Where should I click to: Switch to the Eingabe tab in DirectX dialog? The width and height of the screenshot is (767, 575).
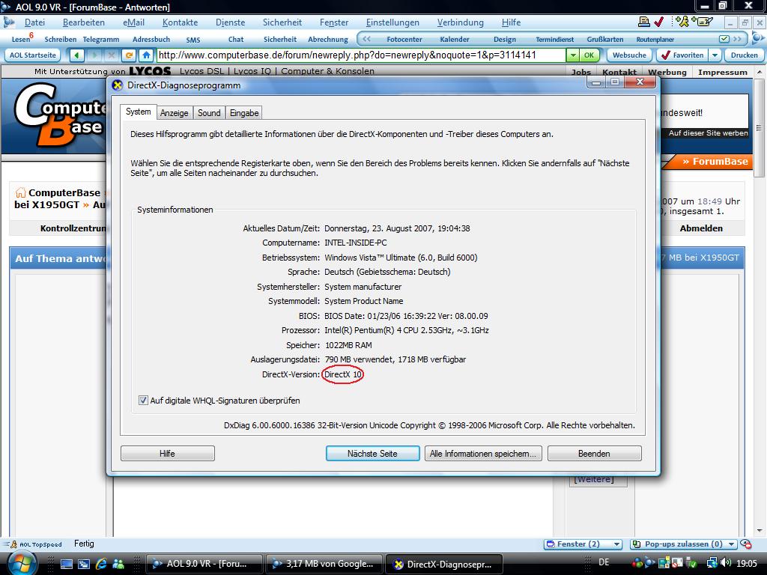click(x=244, y=113)
